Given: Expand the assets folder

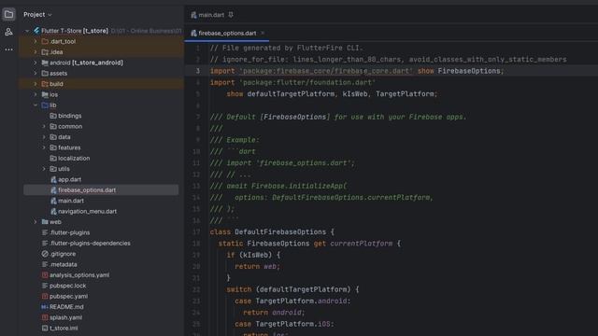Looking at the screenshot, I should click(x=36, y=73).
